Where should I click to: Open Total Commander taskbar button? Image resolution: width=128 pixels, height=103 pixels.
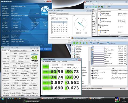[32, 98]
